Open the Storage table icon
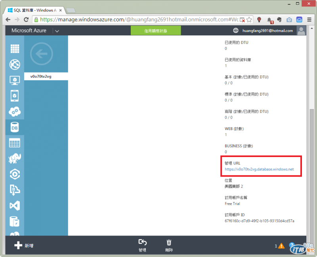 point(15,143)
